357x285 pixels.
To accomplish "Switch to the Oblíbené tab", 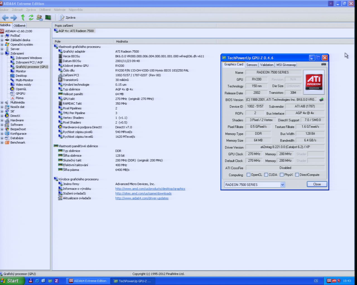I will [19, 25].
